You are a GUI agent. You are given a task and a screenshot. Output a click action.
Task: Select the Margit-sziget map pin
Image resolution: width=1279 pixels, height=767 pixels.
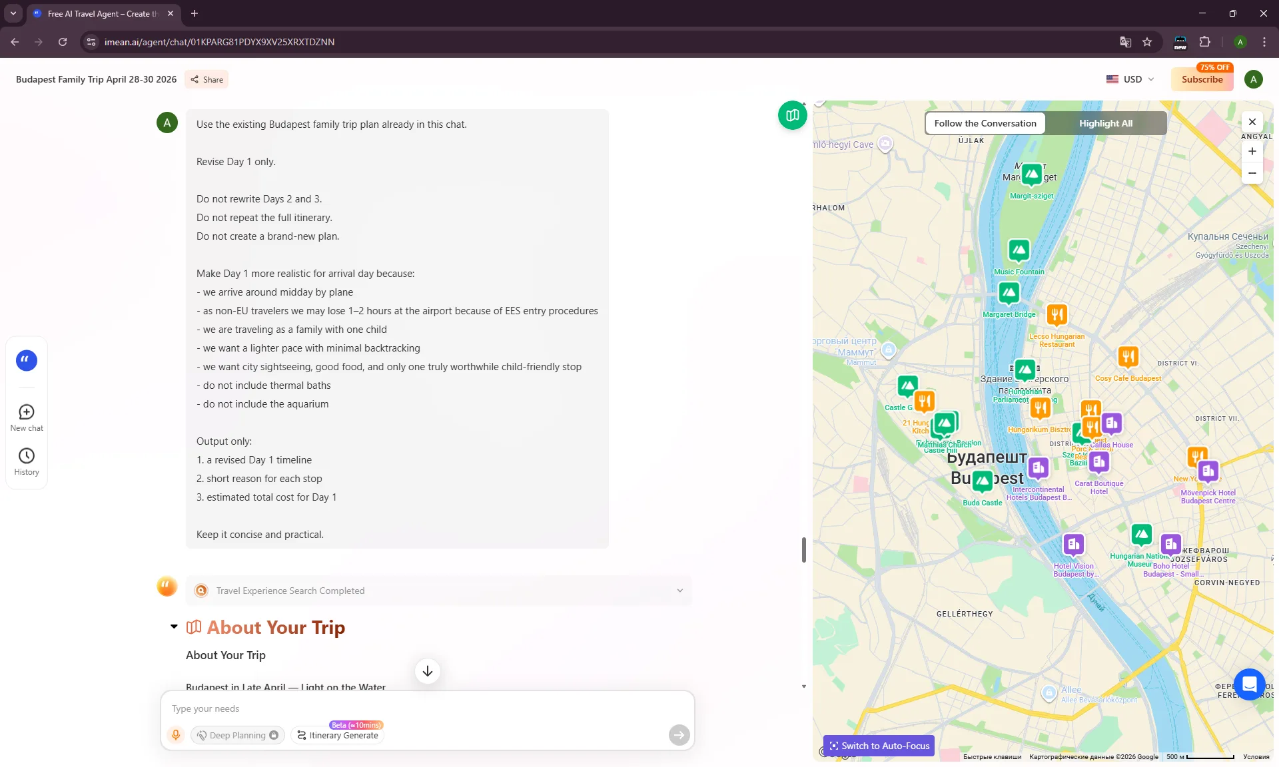coord(1031,175)
